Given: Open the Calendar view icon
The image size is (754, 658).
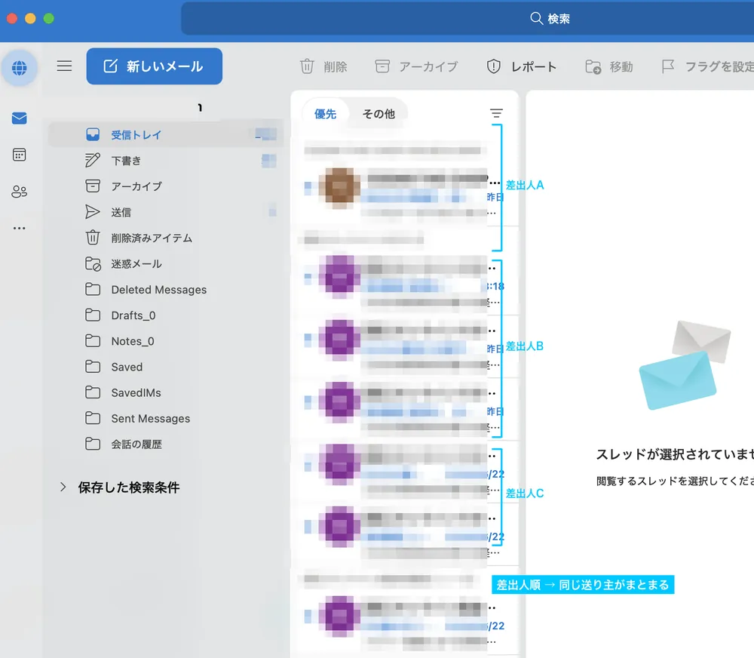Looking at the screenshot, I should pyautogui.click(x=20, y=155).
